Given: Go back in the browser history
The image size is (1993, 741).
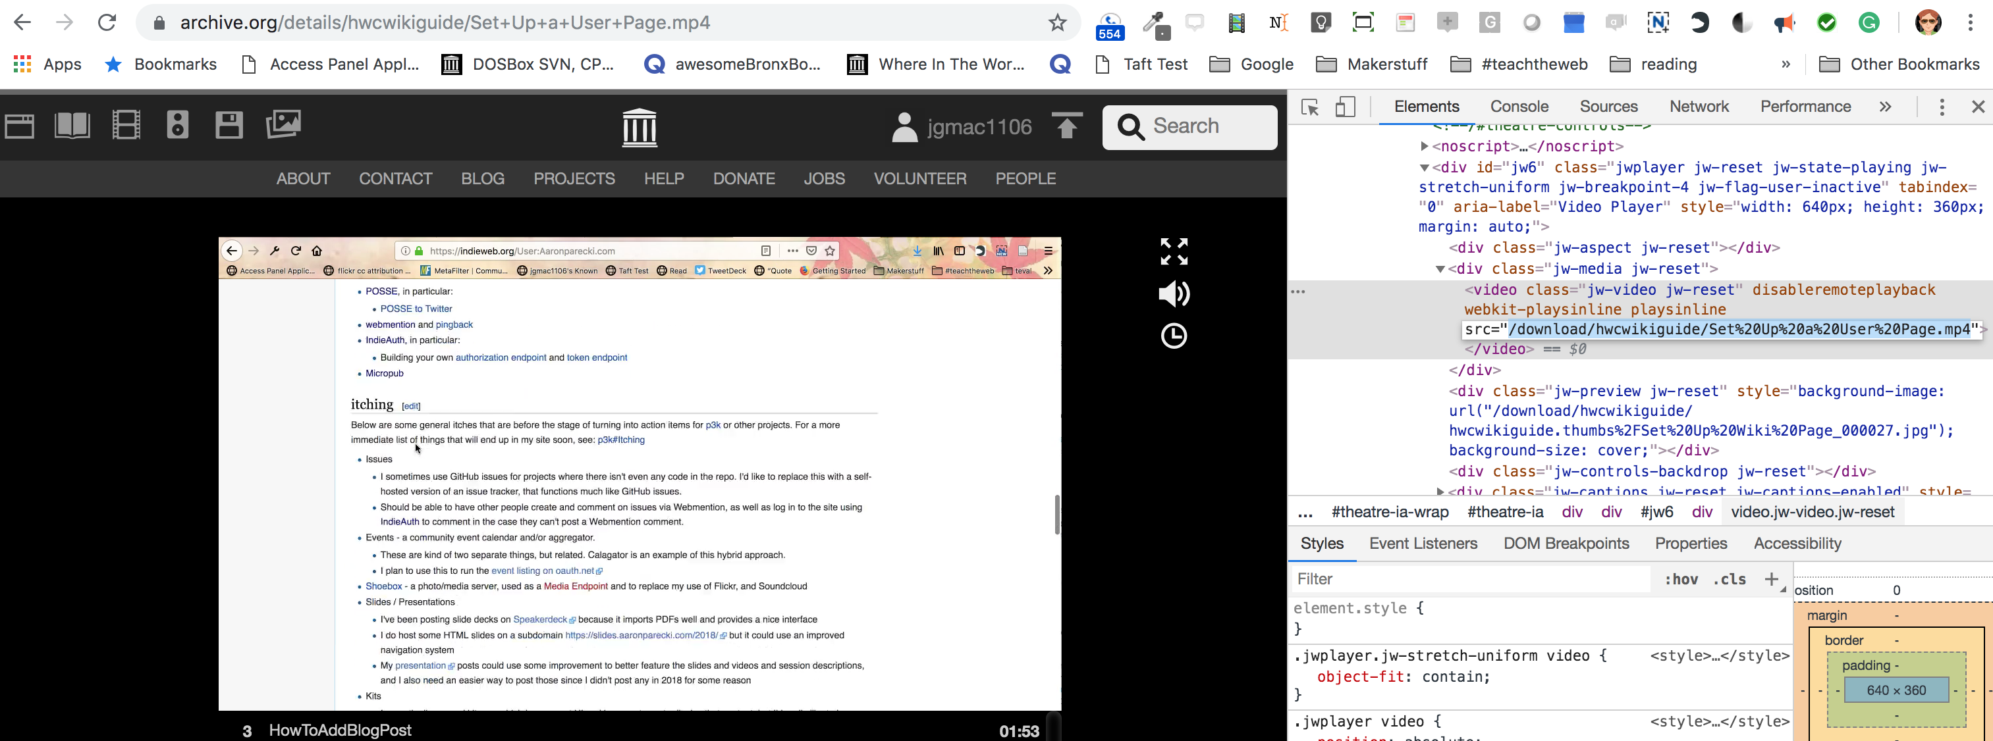Looking at the screenshot, I should 22,22.
